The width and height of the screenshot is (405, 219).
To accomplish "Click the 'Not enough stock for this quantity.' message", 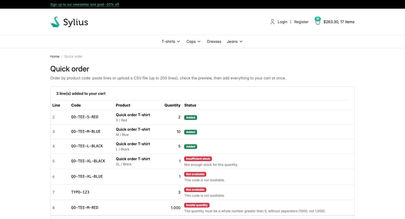I will (211, 165).
